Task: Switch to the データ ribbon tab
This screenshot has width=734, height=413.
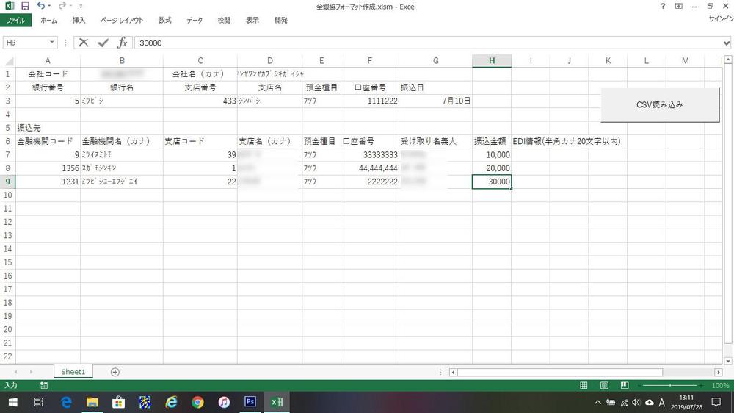Action: pos(195,20)
